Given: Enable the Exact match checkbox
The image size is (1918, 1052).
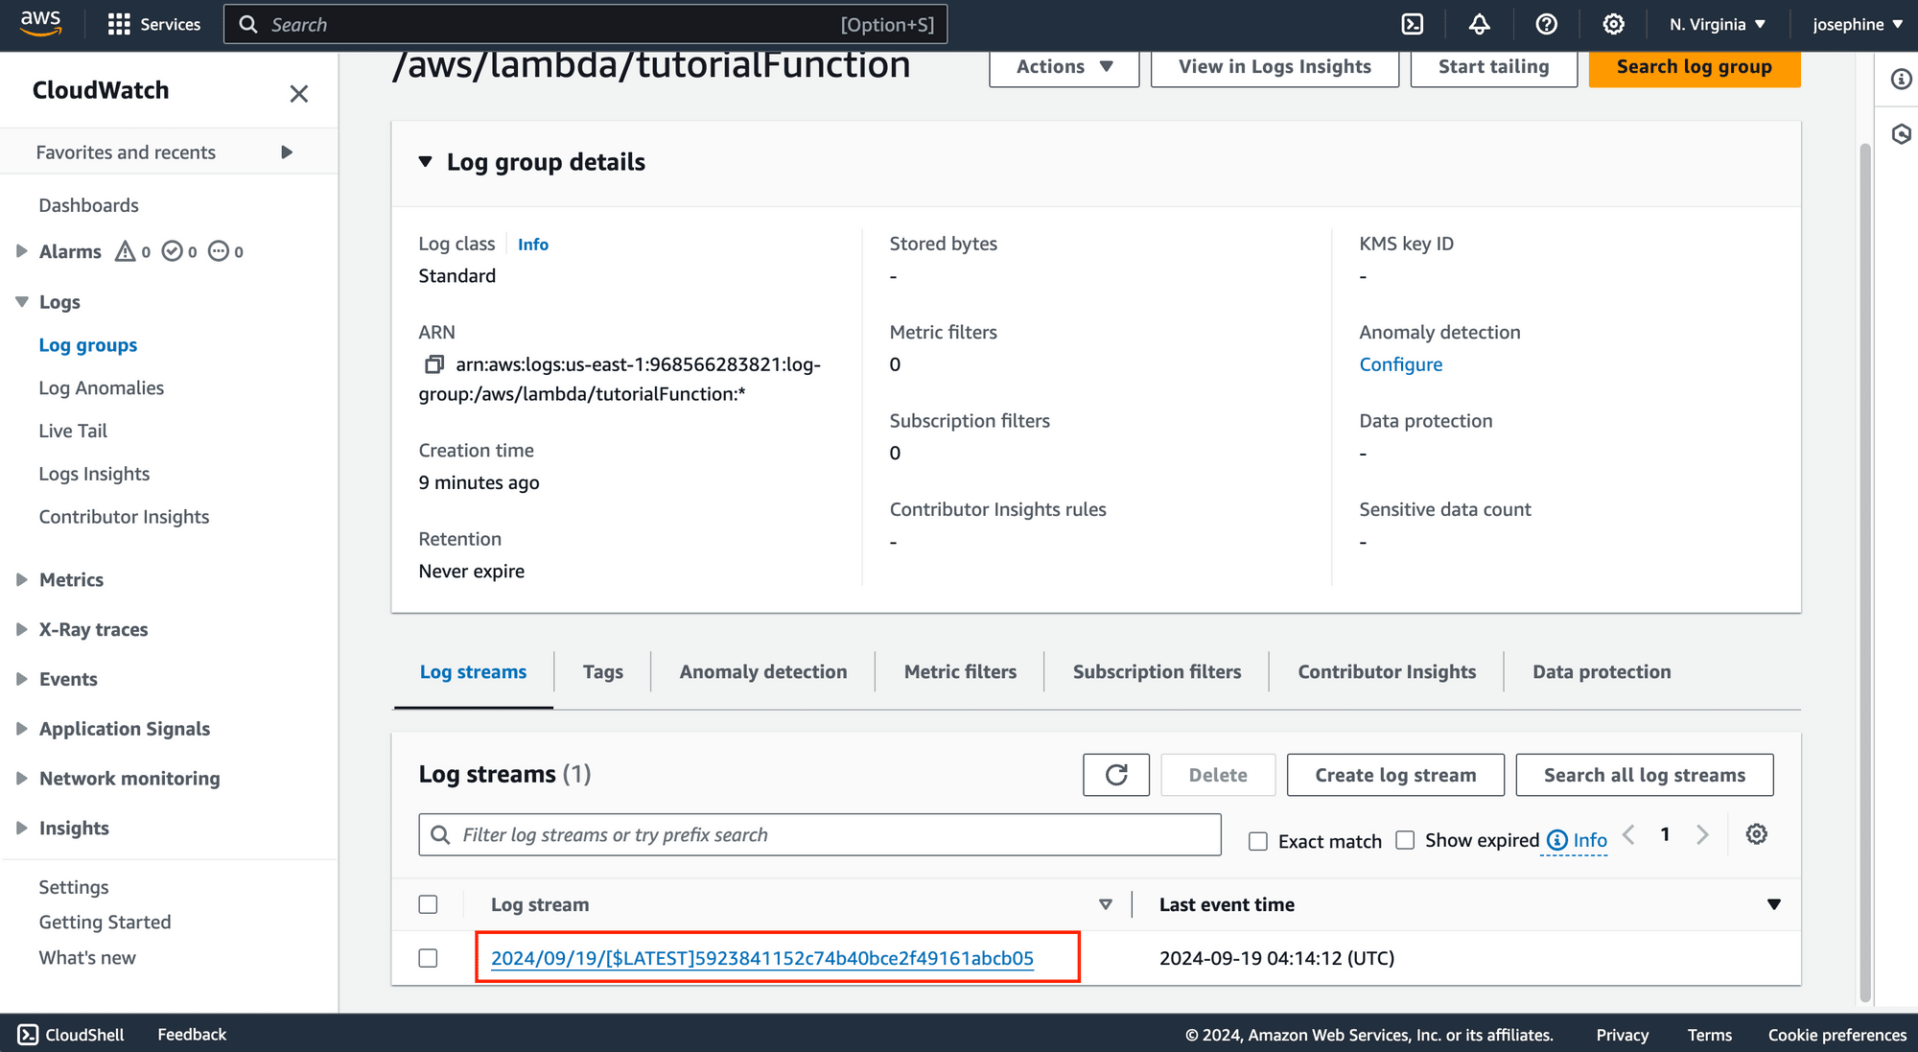Looking at the screenshot, I should point(1258,841).
